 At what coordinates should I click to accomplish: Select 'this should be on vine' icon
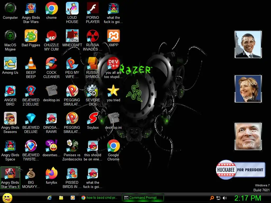[93, 150]
